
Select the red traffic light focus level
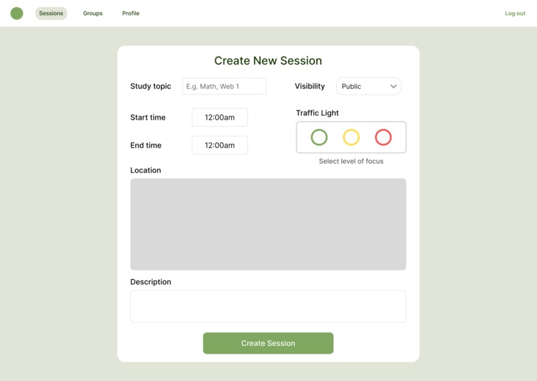pos(383,137)
